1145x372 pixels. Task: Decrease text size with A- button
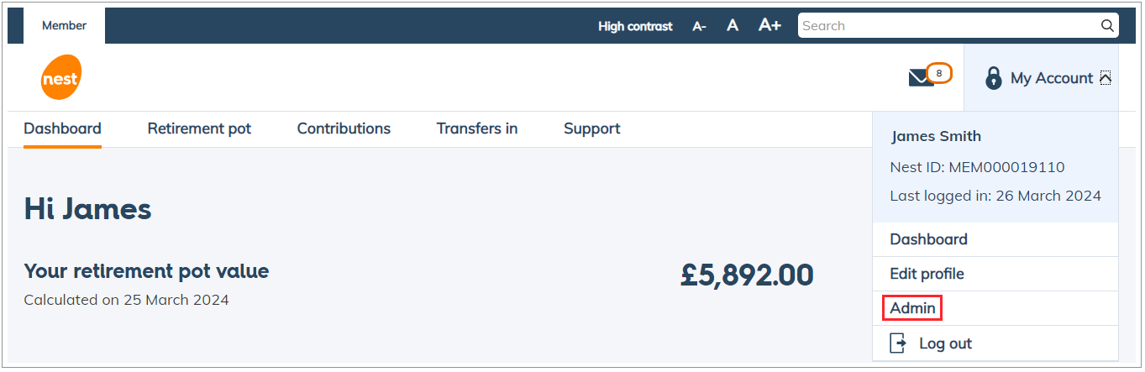pos(699,26)
